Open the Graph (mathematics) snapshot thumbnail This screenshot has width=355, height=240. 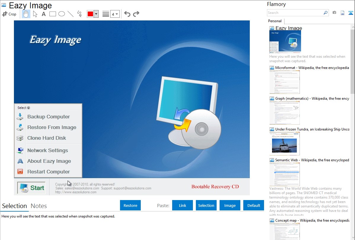284,113
